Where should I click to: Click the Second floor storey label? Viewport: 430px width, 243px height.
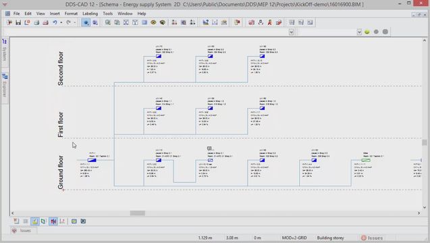(x=61, y=69)
